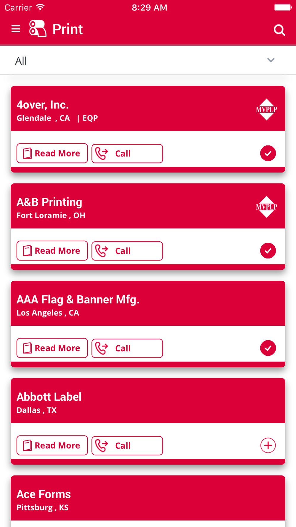Tap phone icon in AAA Flag Call button
The height and width of the screenshot is (527, 296).
[102, 348]
